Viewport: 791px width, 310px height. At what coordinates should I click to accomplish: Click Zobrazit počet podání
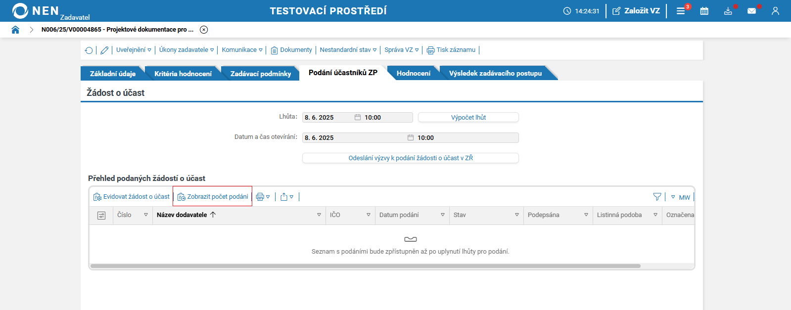tap(213, 197)
